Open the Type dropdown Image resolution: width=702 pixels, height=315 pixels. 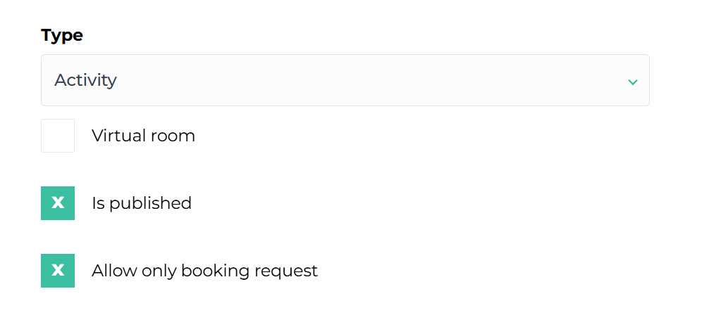click(x=345, y=80)
